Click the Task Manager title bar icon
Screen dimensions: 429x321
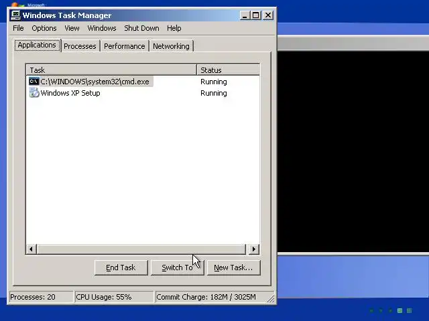tap(15, 15)
